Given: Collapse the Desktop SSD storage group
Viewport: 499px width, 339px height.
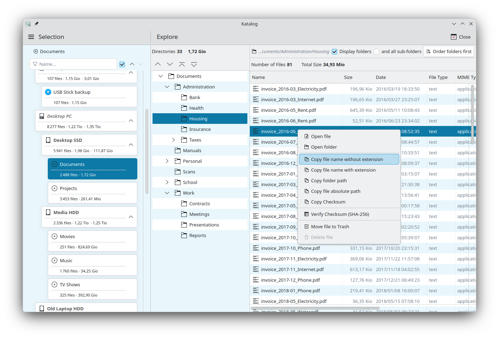Looking at the screenshot, I should point(131,145).
